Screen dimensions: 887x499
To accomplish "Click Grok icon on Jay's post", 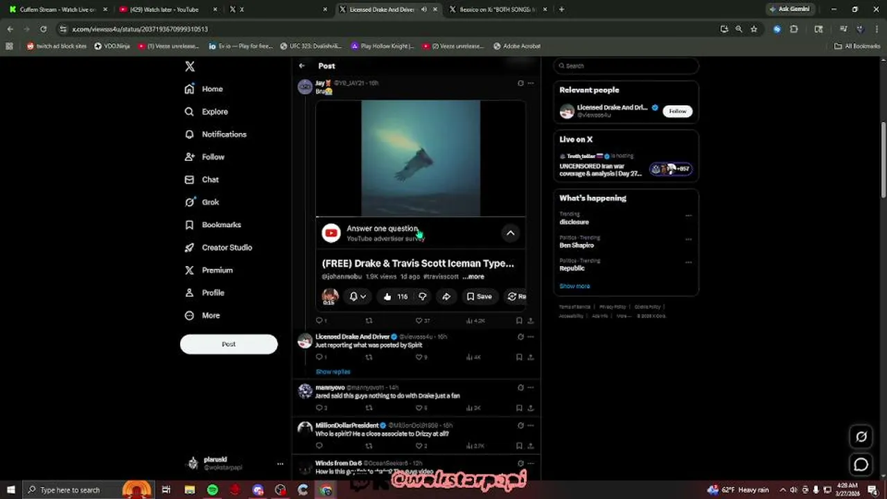I will (x=520, y=83).
